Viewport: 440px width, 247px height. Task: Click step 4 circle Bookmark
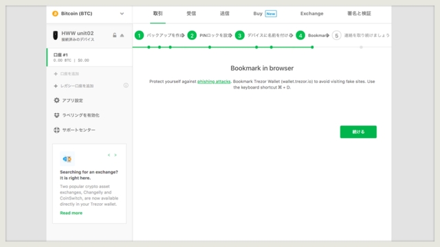[x=300, y=36]
